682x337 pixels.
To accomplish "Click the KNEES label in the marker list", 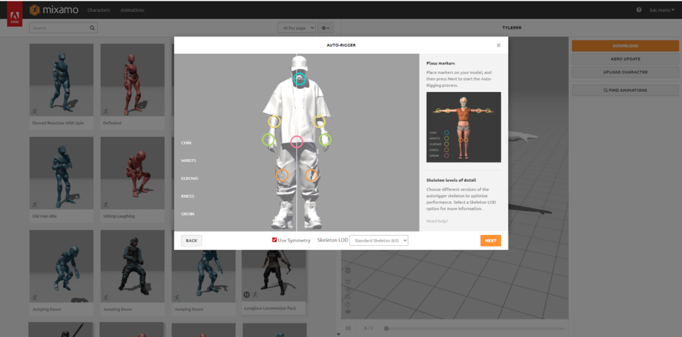I will (187, 196).
